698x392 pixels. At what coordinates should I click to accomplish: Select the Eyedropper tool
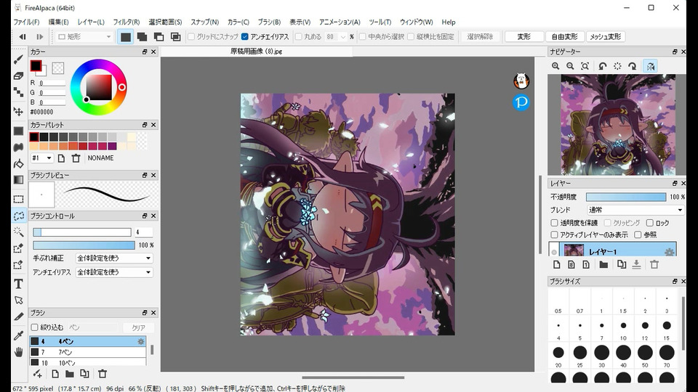pyautogui.click(x=18, y=335)
